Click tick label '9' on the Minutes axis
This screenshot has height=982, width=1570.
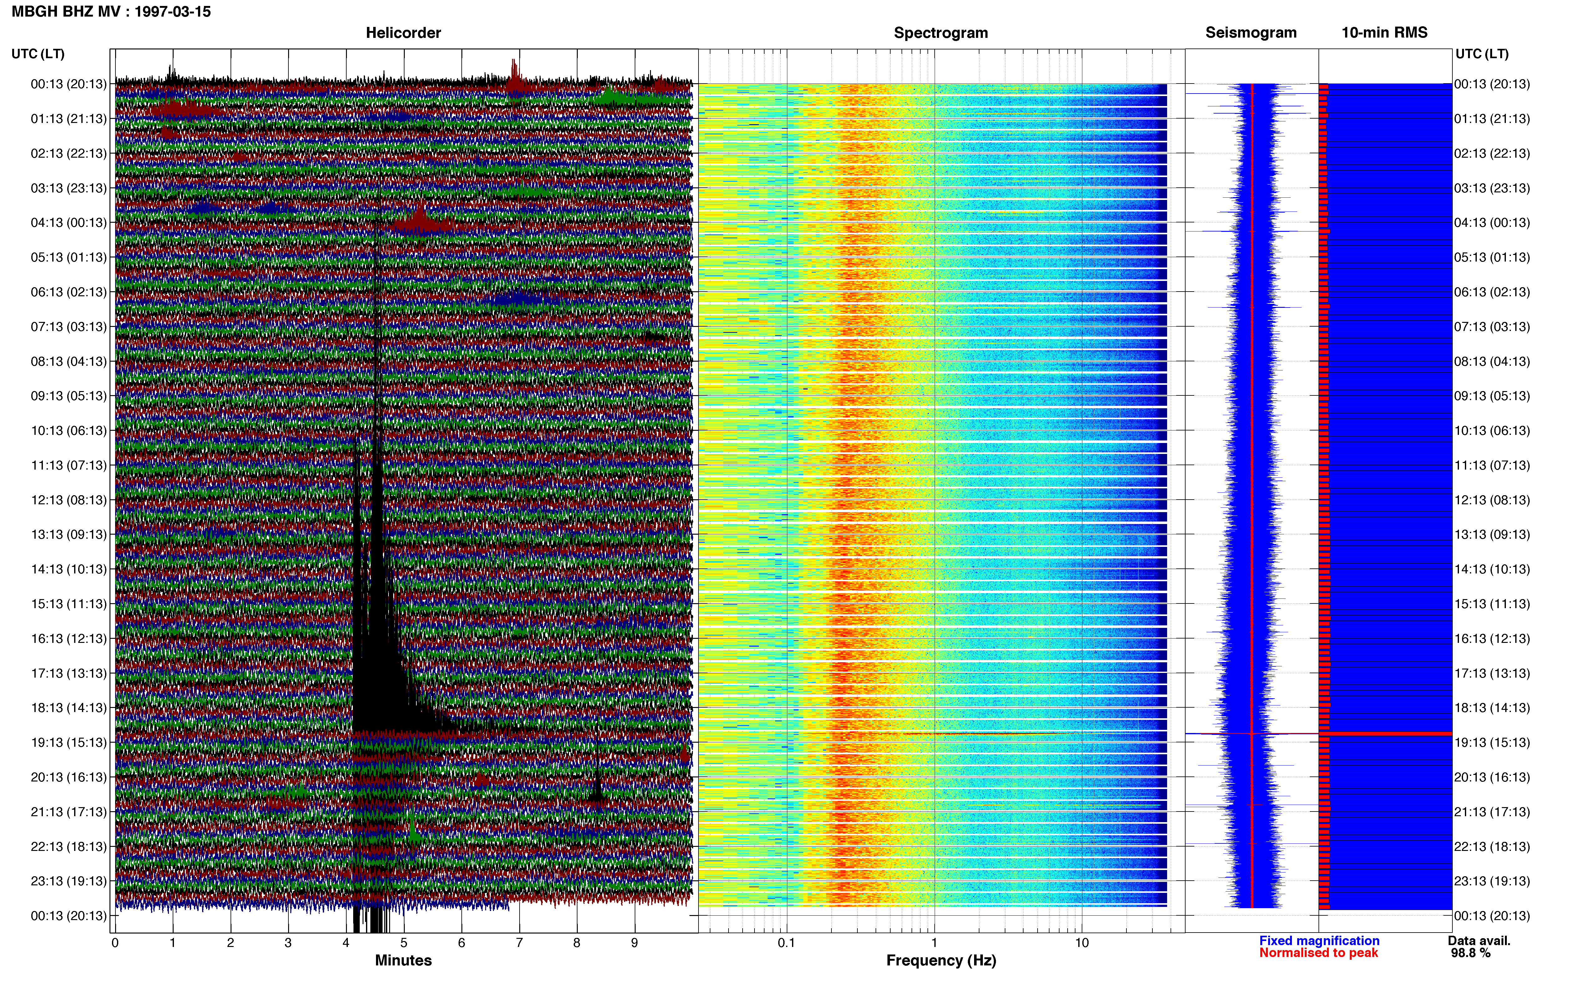[634, 943]
